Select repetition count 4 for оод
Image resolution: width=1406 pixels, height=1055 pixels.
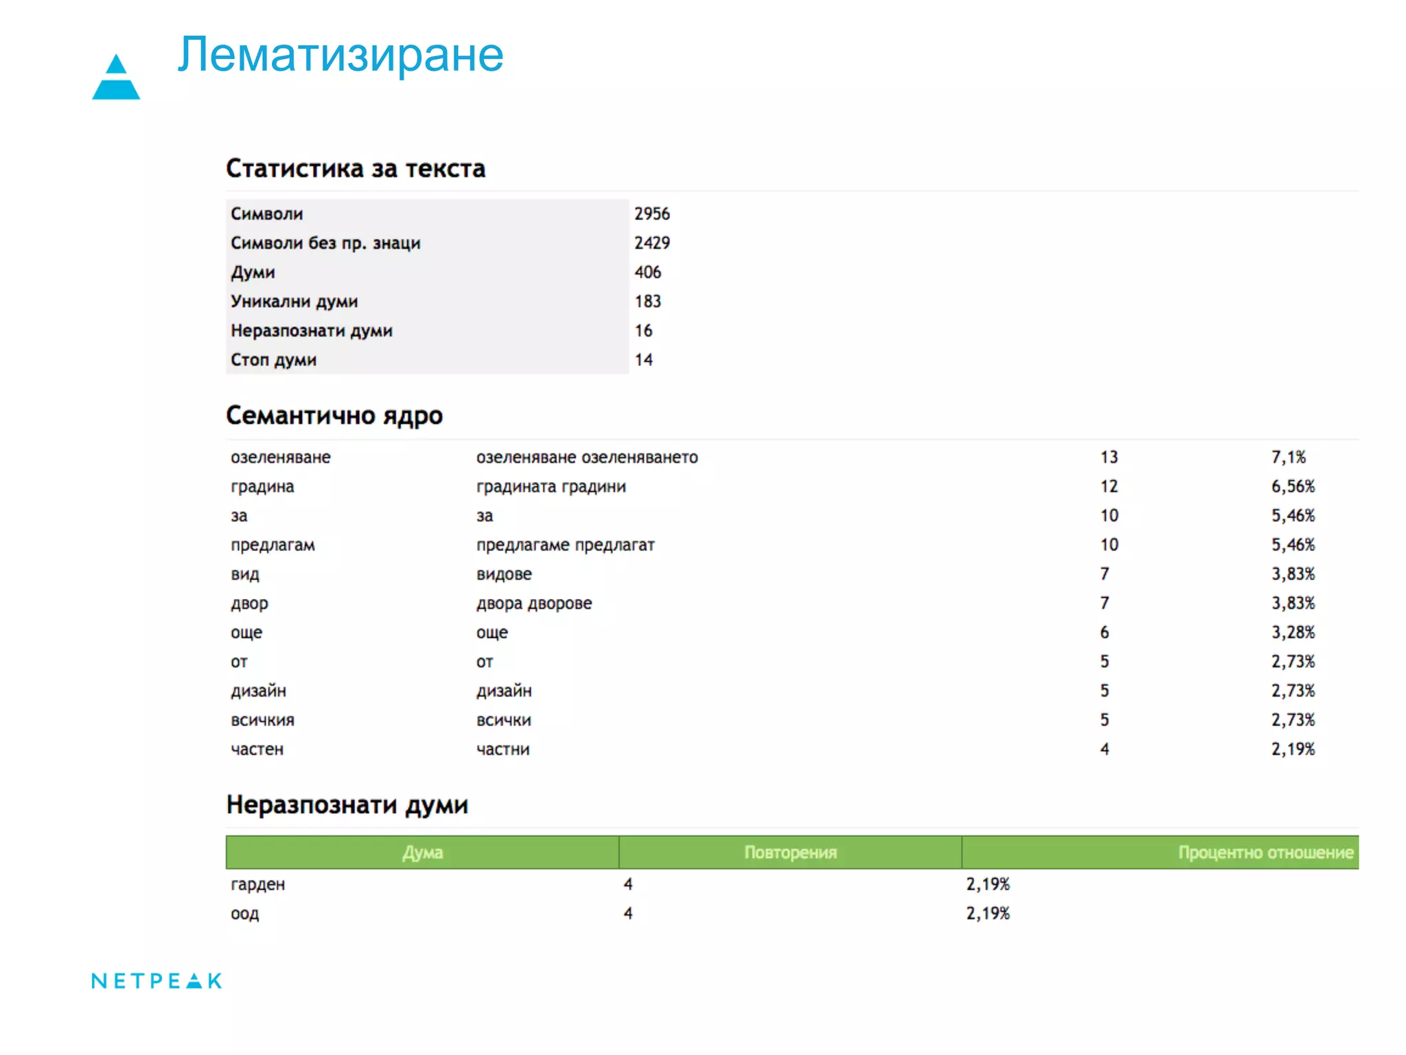[627, 914]
